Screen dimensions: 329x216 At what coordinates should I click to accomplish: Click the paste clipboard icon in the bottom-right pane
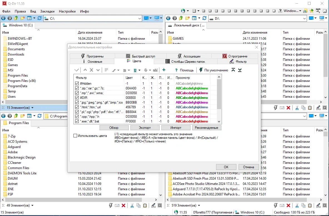click(310, 205)
